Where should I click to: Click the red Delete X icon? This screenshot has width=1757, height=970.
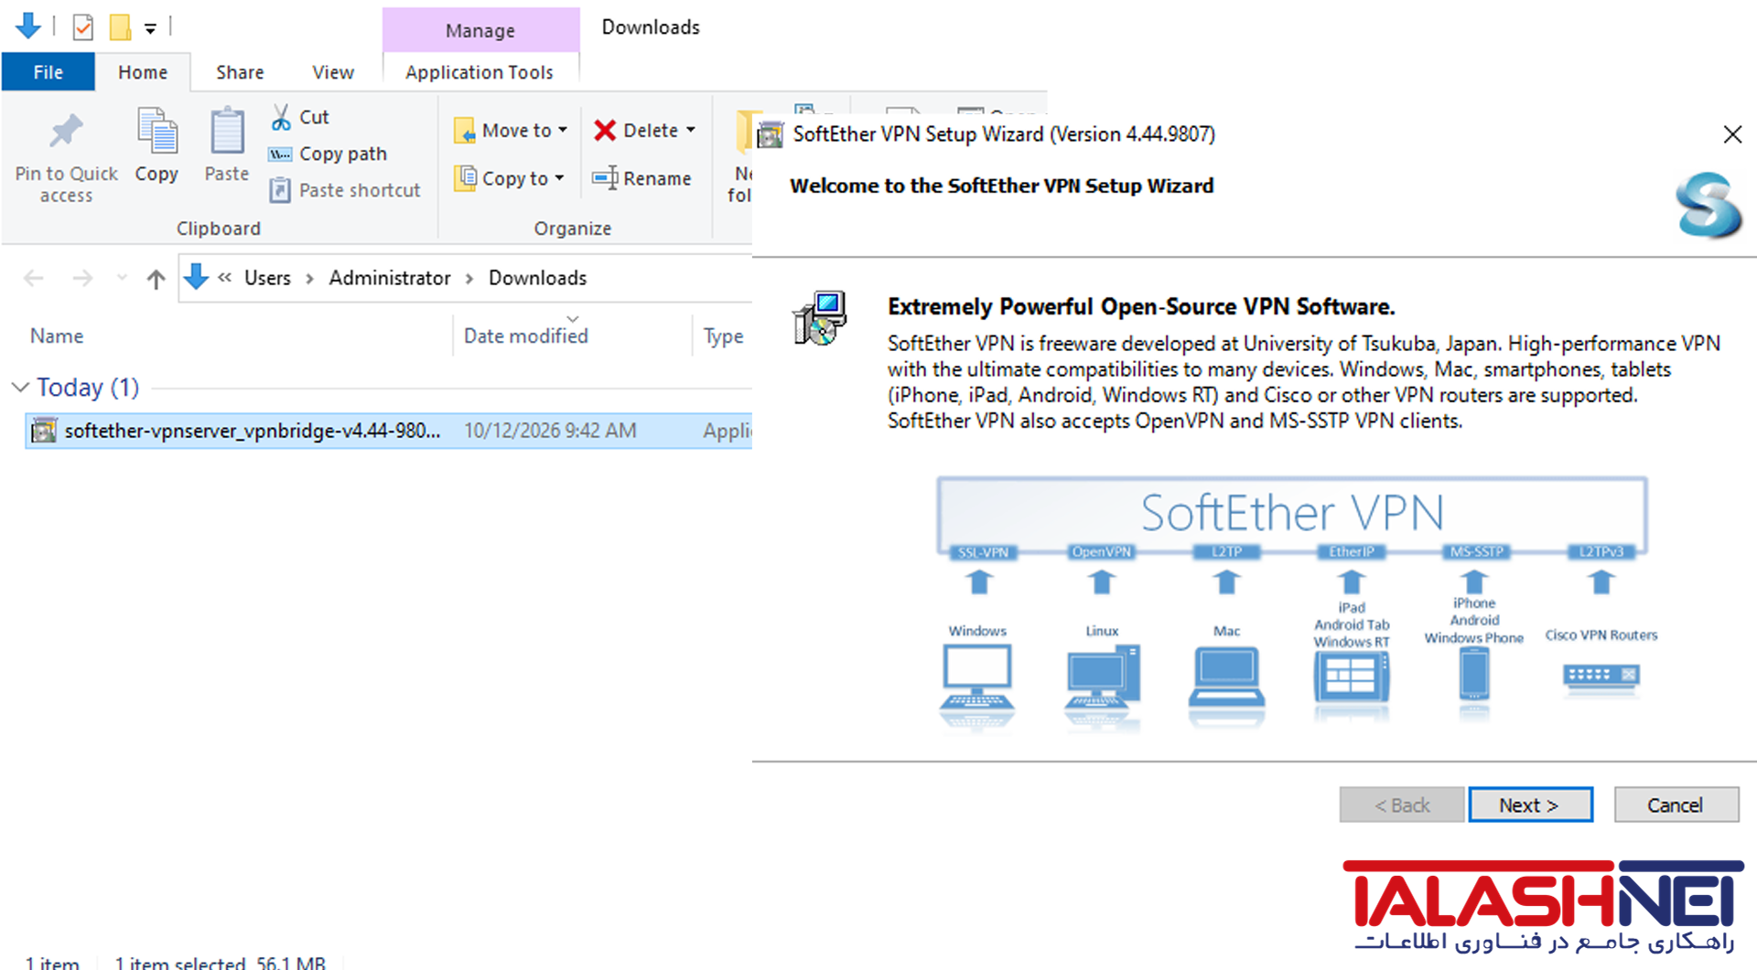coord(605,131)
